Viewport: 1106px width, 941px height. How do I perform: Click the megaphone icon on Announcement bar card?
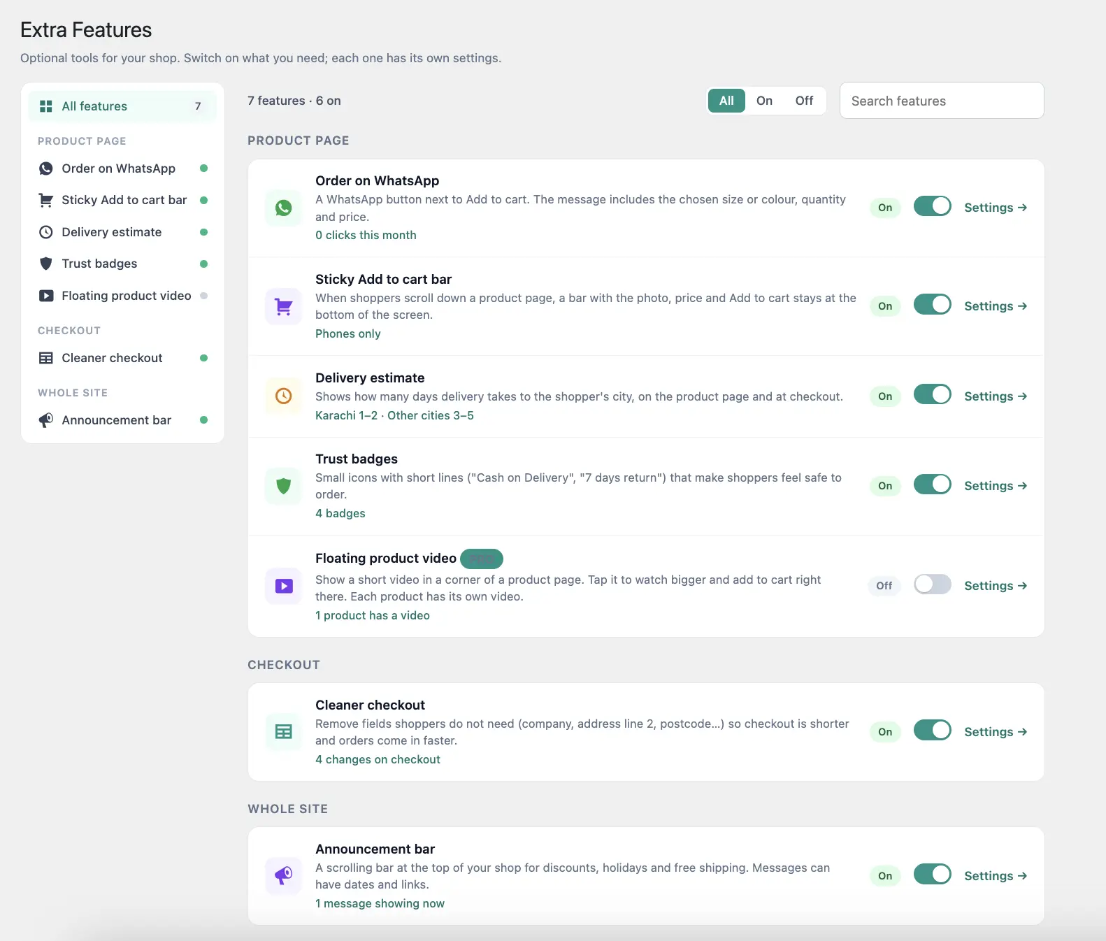pyautogui.click(x=284, y=876)
